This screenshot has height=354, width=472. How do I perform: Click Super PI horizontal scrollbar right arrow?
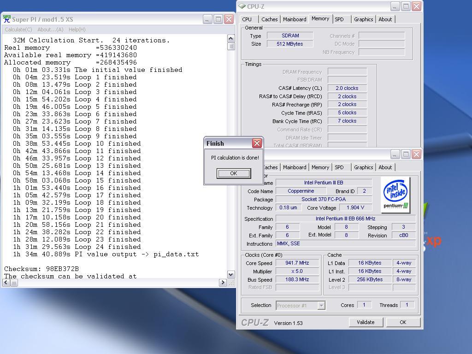(223, 283)
